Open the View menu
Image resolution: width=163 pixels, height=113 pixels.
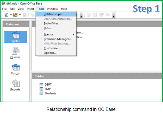pos(21,9)
